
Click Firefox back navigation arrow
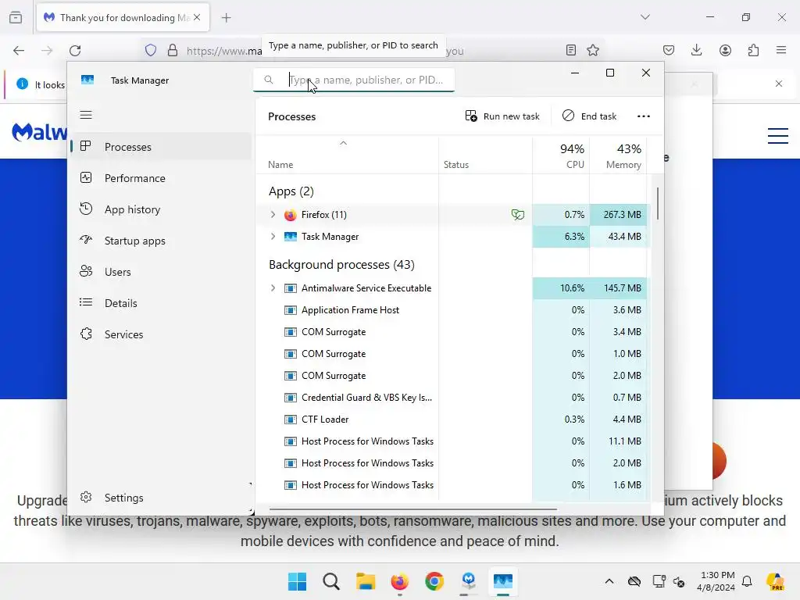pos(19,51)
